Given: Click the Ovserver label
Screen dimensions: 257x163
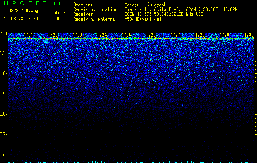Looking at the screenshot, I should pos(83,4).
